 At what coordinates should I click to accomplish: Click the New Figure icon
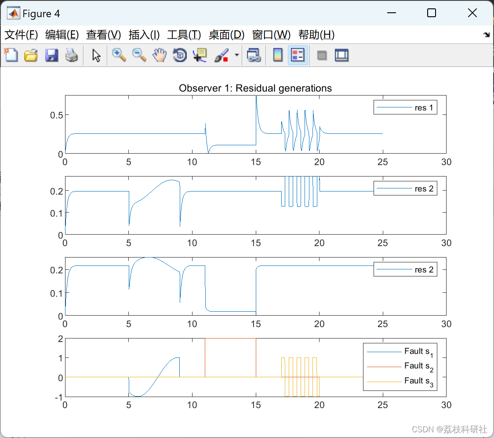coord(11,55)
